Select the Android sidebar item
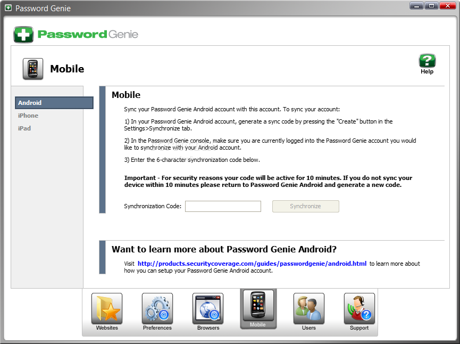 point(54,103)
